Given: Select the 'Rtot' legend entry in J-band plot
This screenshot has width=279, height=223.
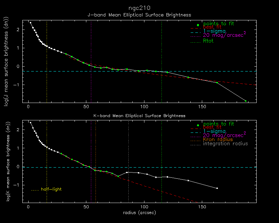Looking at the screenshot, I should (208, 41).
